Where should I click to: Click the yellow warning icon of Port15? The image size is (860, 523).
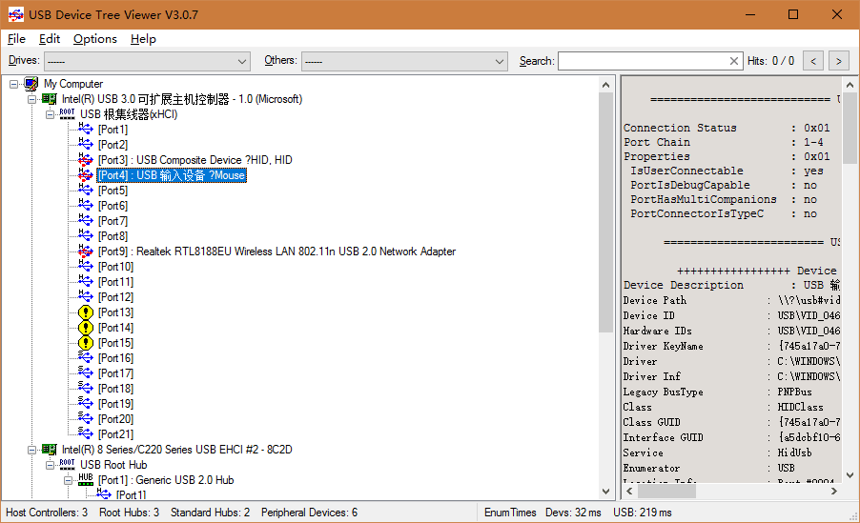86,343
